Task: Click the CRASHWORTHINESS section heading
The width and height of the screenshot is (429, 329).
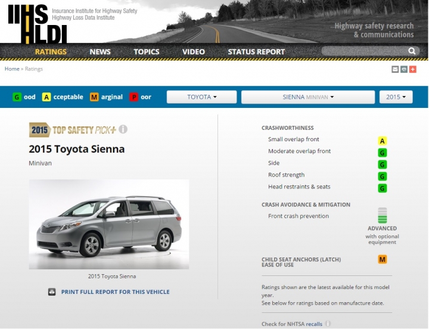Action: (x=288, y=128)
